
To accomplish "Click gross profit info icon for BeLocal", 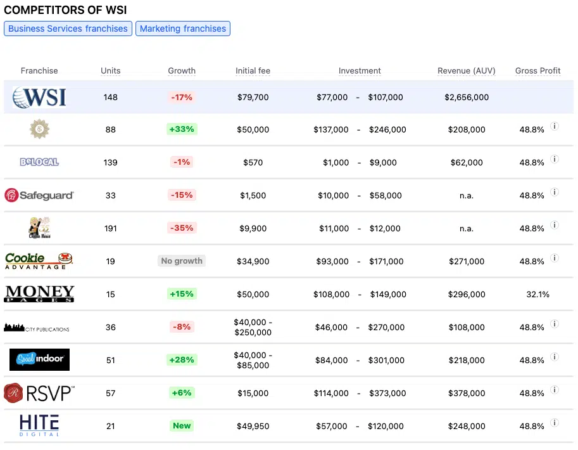I will click(x=555, y=159).
